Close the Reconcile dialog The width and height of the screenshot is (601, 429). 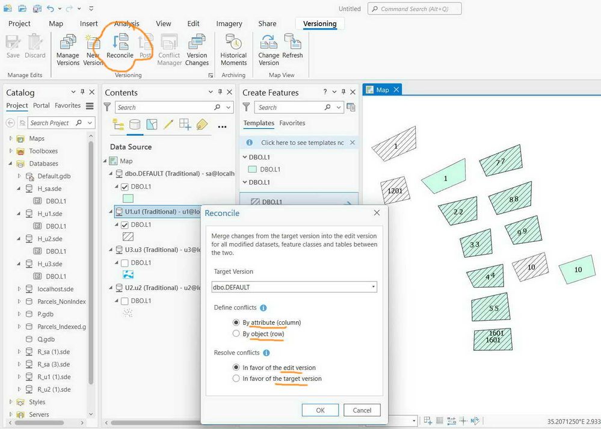[x=377, y=213]
